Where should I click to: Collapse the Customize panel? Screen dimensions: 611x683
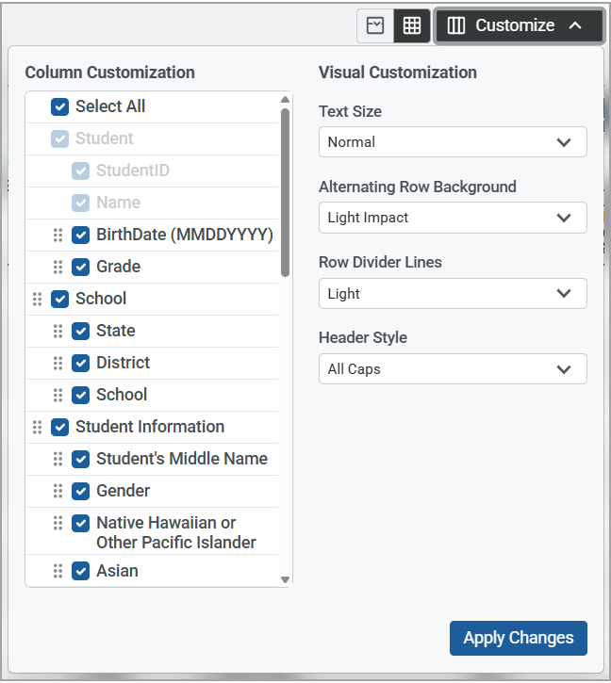[518, 25]
